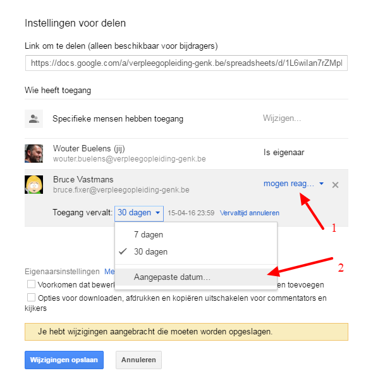Image resolution: width=373 pixels, height=373 pixels.
Task: Click 'Specifieke mensen hebben toegang' text
Action: point(118,118)
